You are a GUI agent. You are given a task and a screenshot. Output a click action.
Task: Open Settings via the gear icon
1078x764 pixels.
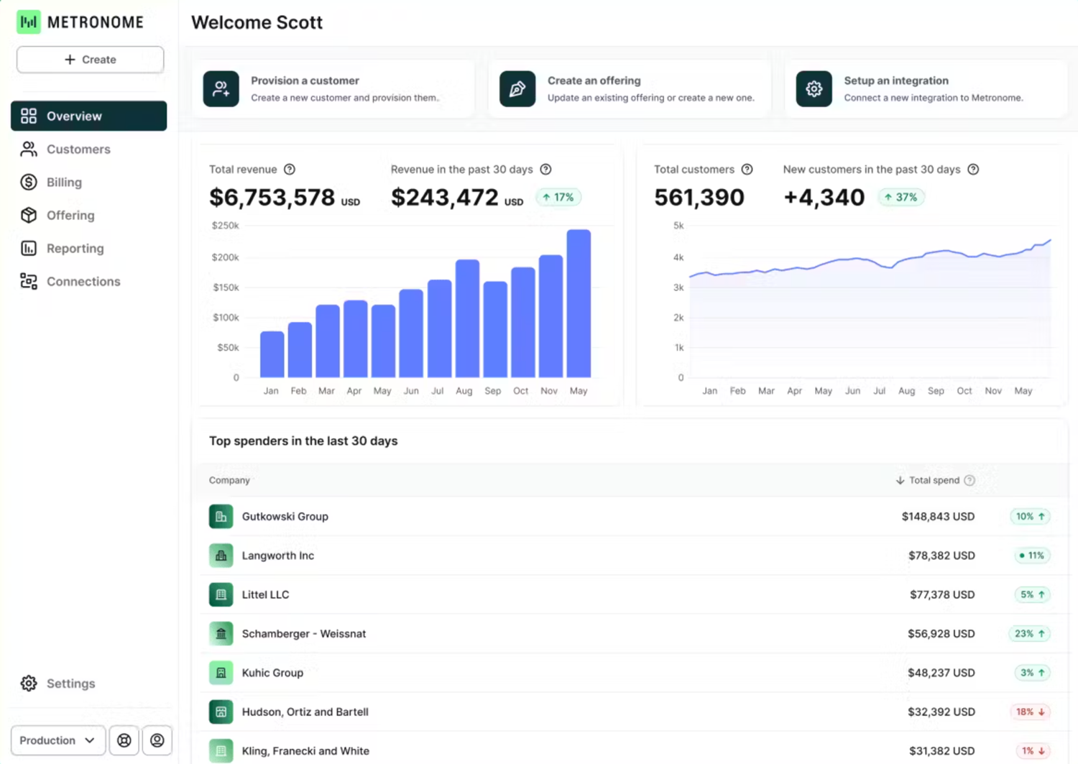(x=29, y=684)
